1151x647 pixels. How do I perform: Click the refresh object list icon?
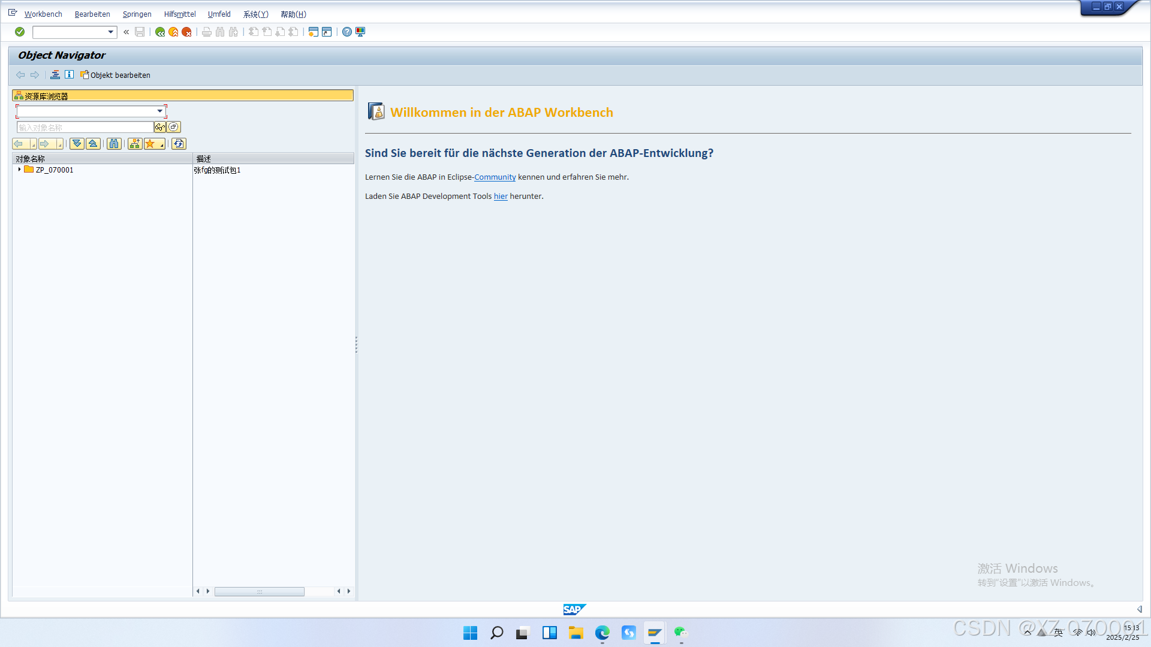(179, 144)
